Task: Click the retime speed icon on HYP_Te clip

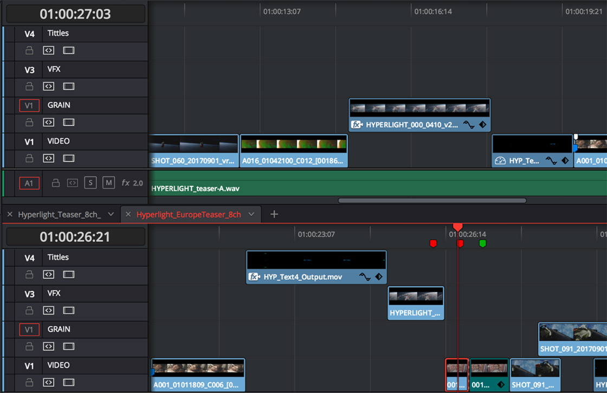Action: tap(500, 160)
